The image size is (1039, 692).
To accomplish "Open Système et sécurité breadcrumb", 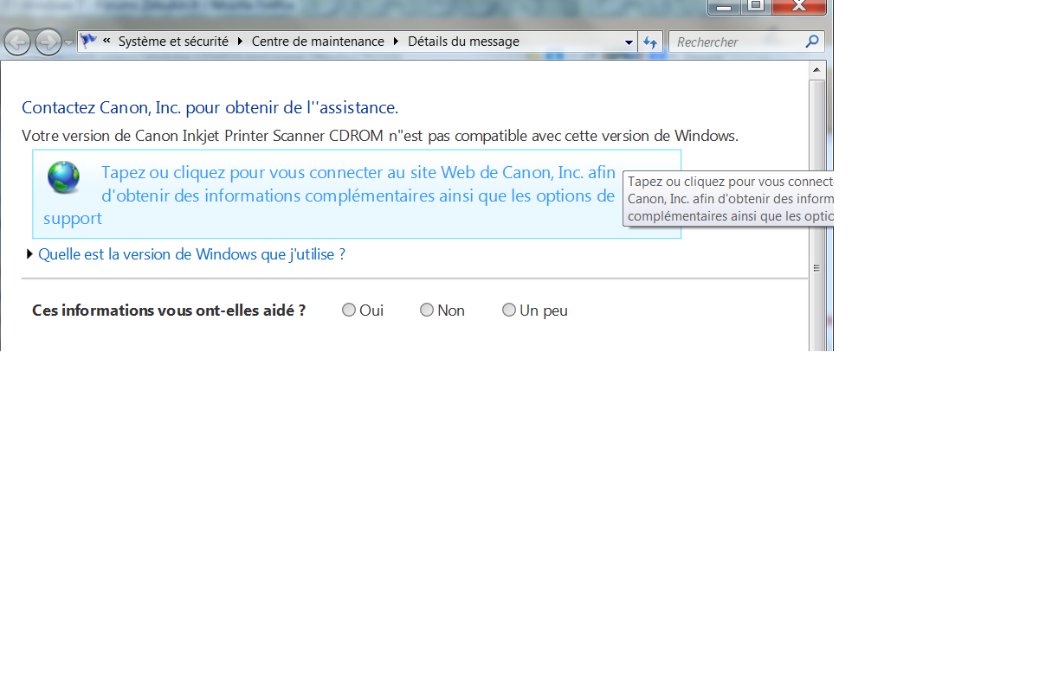I will tap(173, 42).
